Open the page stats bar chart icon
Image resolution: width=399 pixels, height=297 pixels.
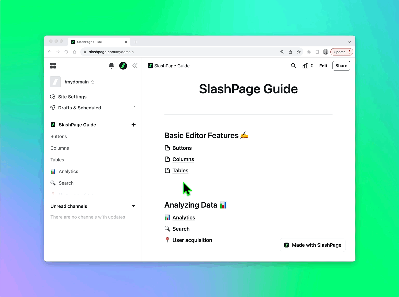[x=305, y=66]
